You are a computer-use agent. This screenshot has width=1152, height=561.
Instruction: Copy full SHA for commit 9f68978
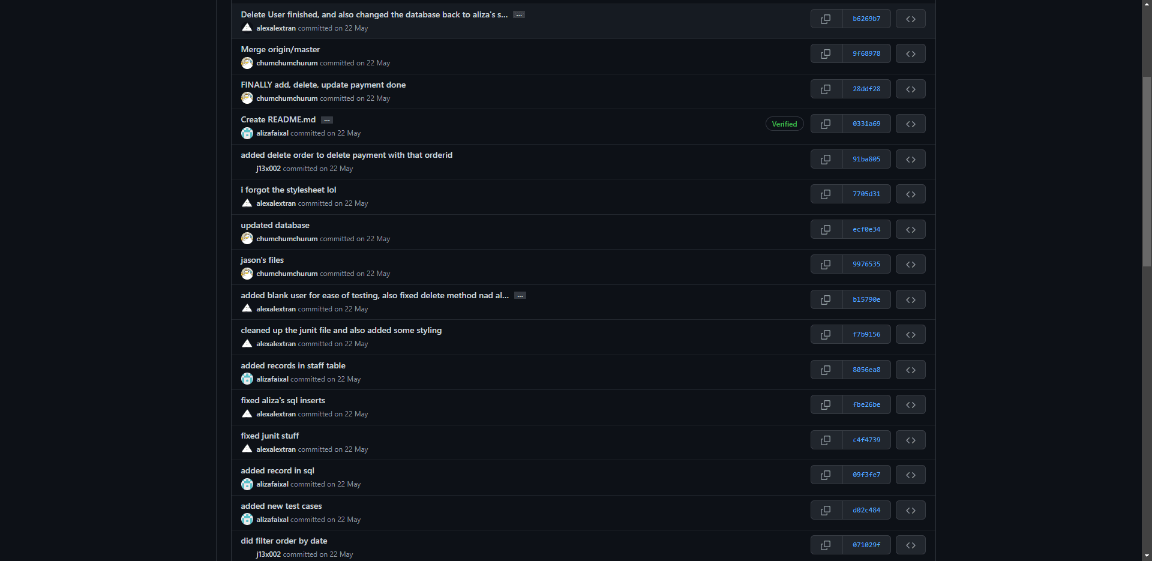coord(826,54)
